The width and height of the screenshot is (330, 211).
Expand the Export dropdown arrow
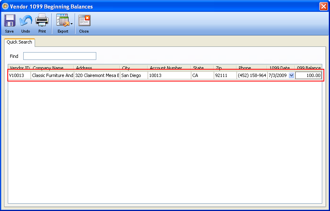point(71,24)
